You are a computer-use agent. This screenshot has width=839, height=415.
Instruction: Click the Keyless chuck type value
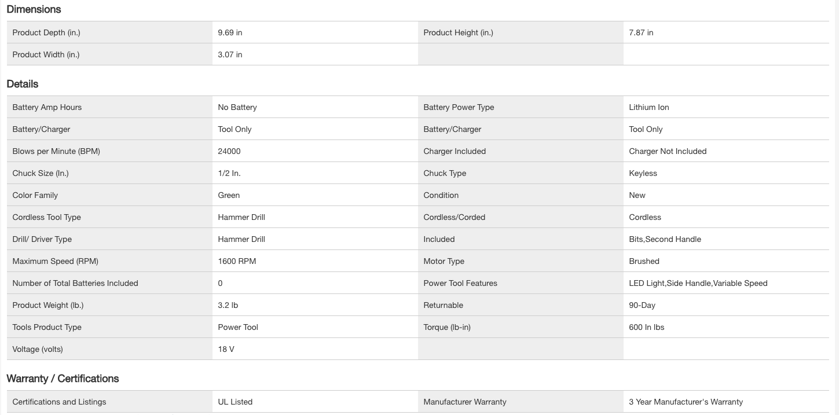click(643, 174)
